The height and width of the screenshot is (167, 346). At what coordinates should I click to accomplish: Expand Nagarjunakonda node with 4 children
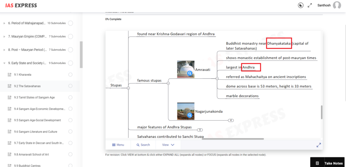pos(230,120)
